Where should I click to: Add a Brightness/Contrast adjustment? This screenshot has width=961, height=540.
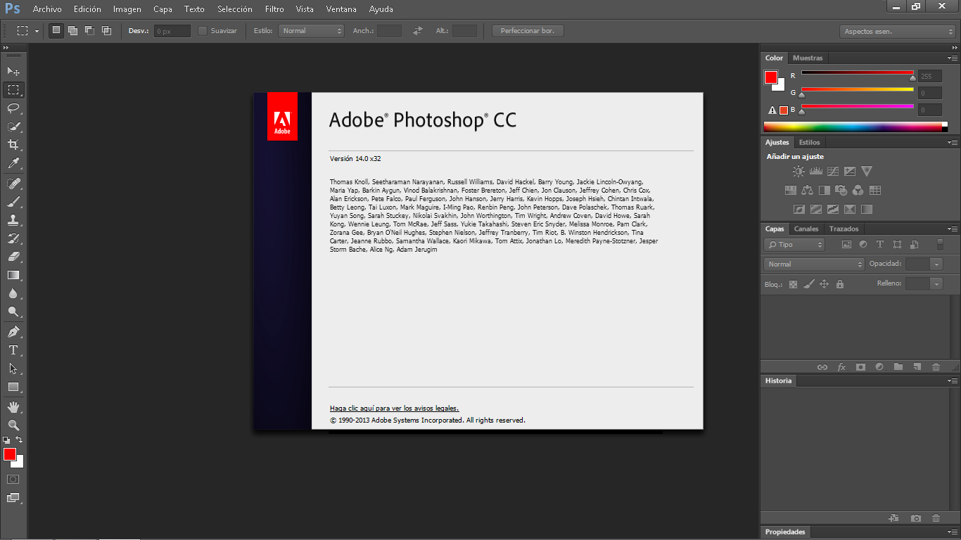(x=798, y=171)
